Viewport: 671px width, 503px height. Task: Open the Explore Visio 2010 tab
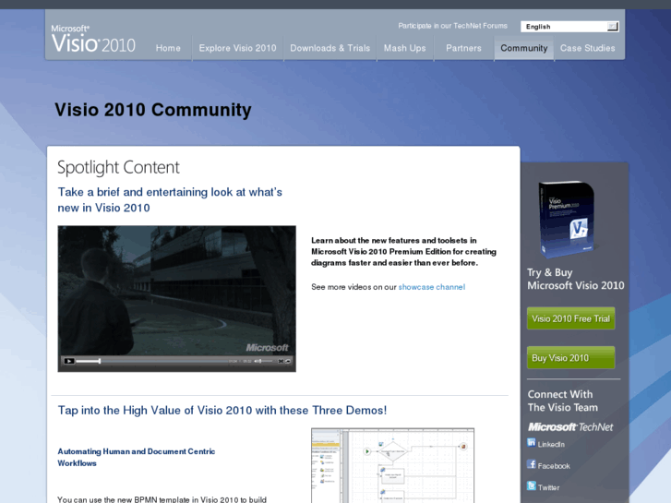pos(237,48)
